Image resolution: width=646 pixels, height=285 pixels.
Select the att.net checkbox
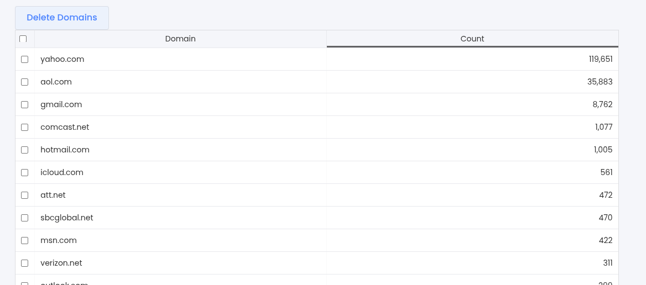point(25,195)
